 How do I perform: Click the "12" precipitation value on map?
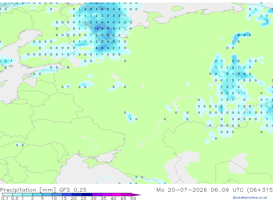(97, 29)
